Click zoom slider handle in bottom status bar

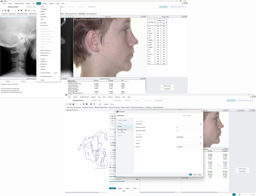(239, 195)
